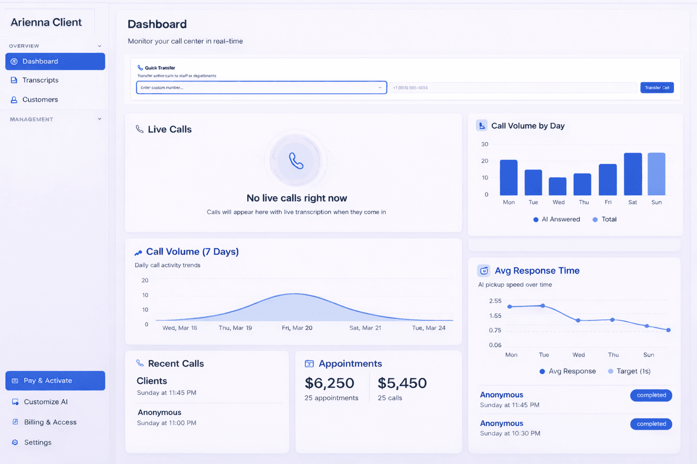Click the Total legend dot
This screenshot has width=697, height=464.
[595, 219]
